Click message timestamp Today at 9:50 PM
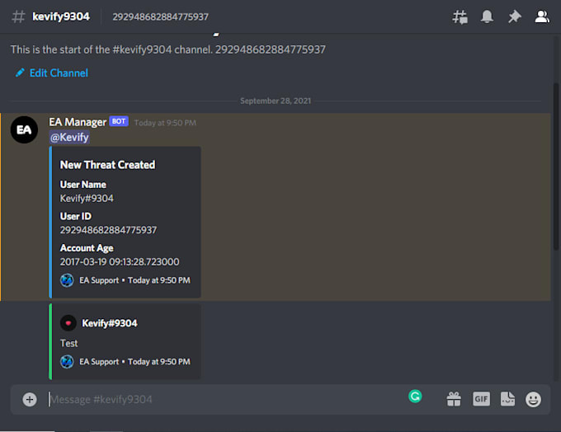The width and height of the screenshot is (561, 432). (x=165, y=123)
